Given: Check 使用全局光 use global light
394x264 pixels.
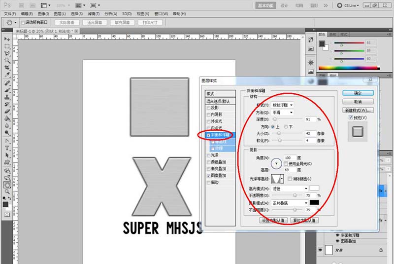Looking at the screenshot, I should click(x=286, y=164).
